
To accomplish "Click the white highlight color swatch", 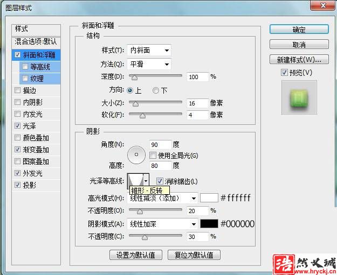I will click(209, 198).
